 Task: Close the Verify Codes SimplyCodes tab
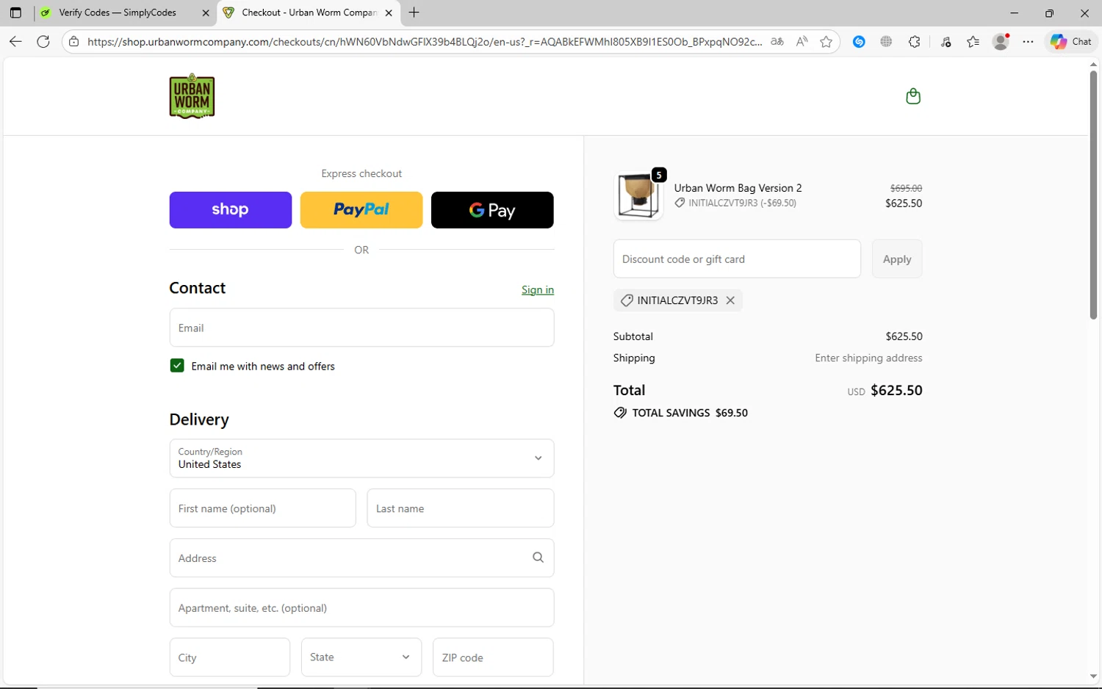tap(206, 12)
